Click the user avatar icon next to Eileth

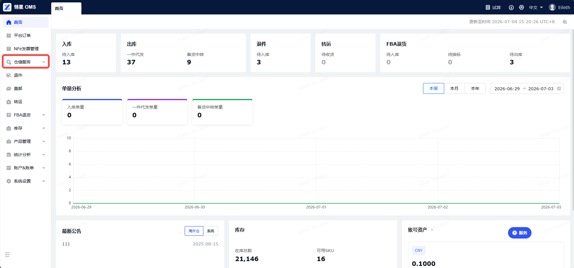click(x=552, y=7)
